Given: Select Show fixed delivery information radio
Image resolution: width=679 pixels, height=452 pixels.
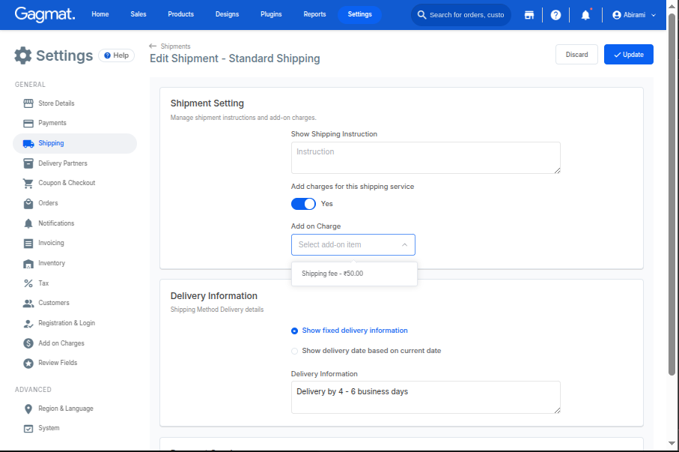Looking at the screenshot, I should tap(294, 331).
